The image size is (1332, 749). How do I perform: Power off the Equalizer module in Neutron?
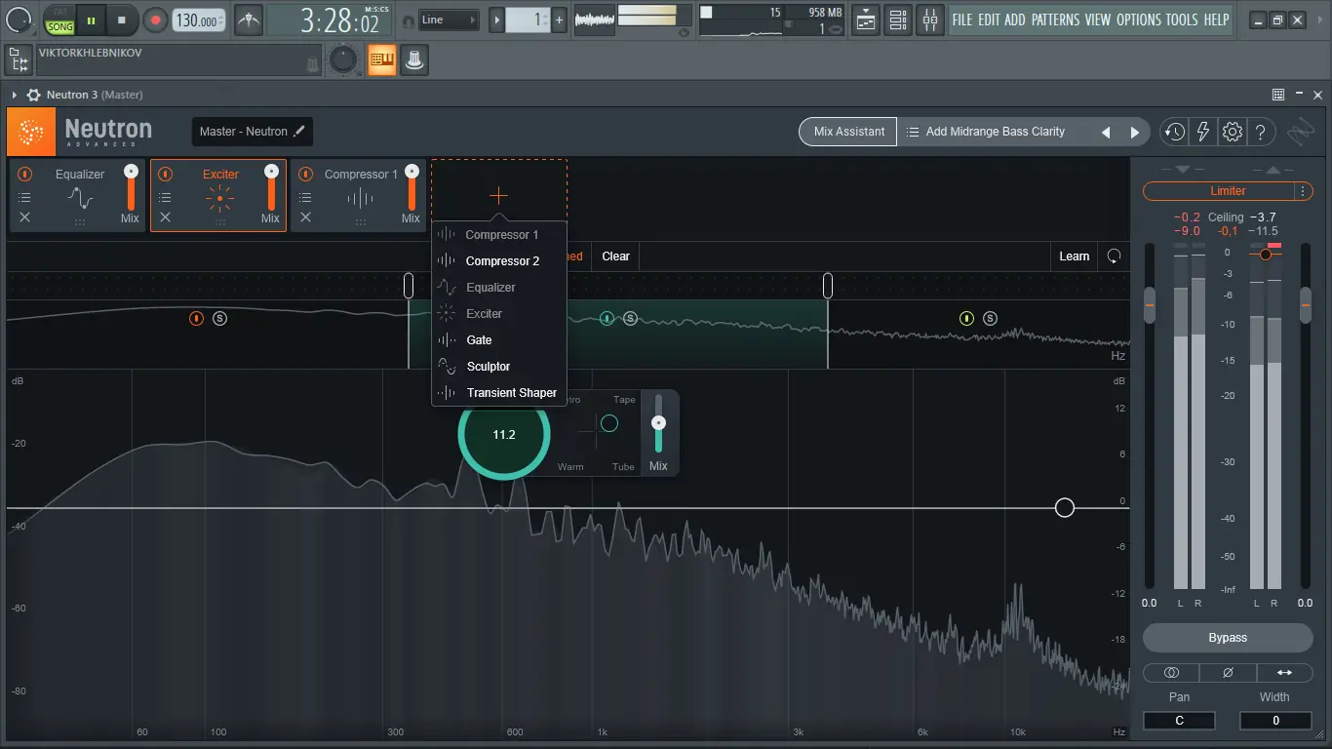point(24,174)
